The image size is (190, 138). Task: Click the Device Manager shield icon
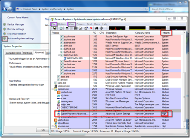coord(5,24)
